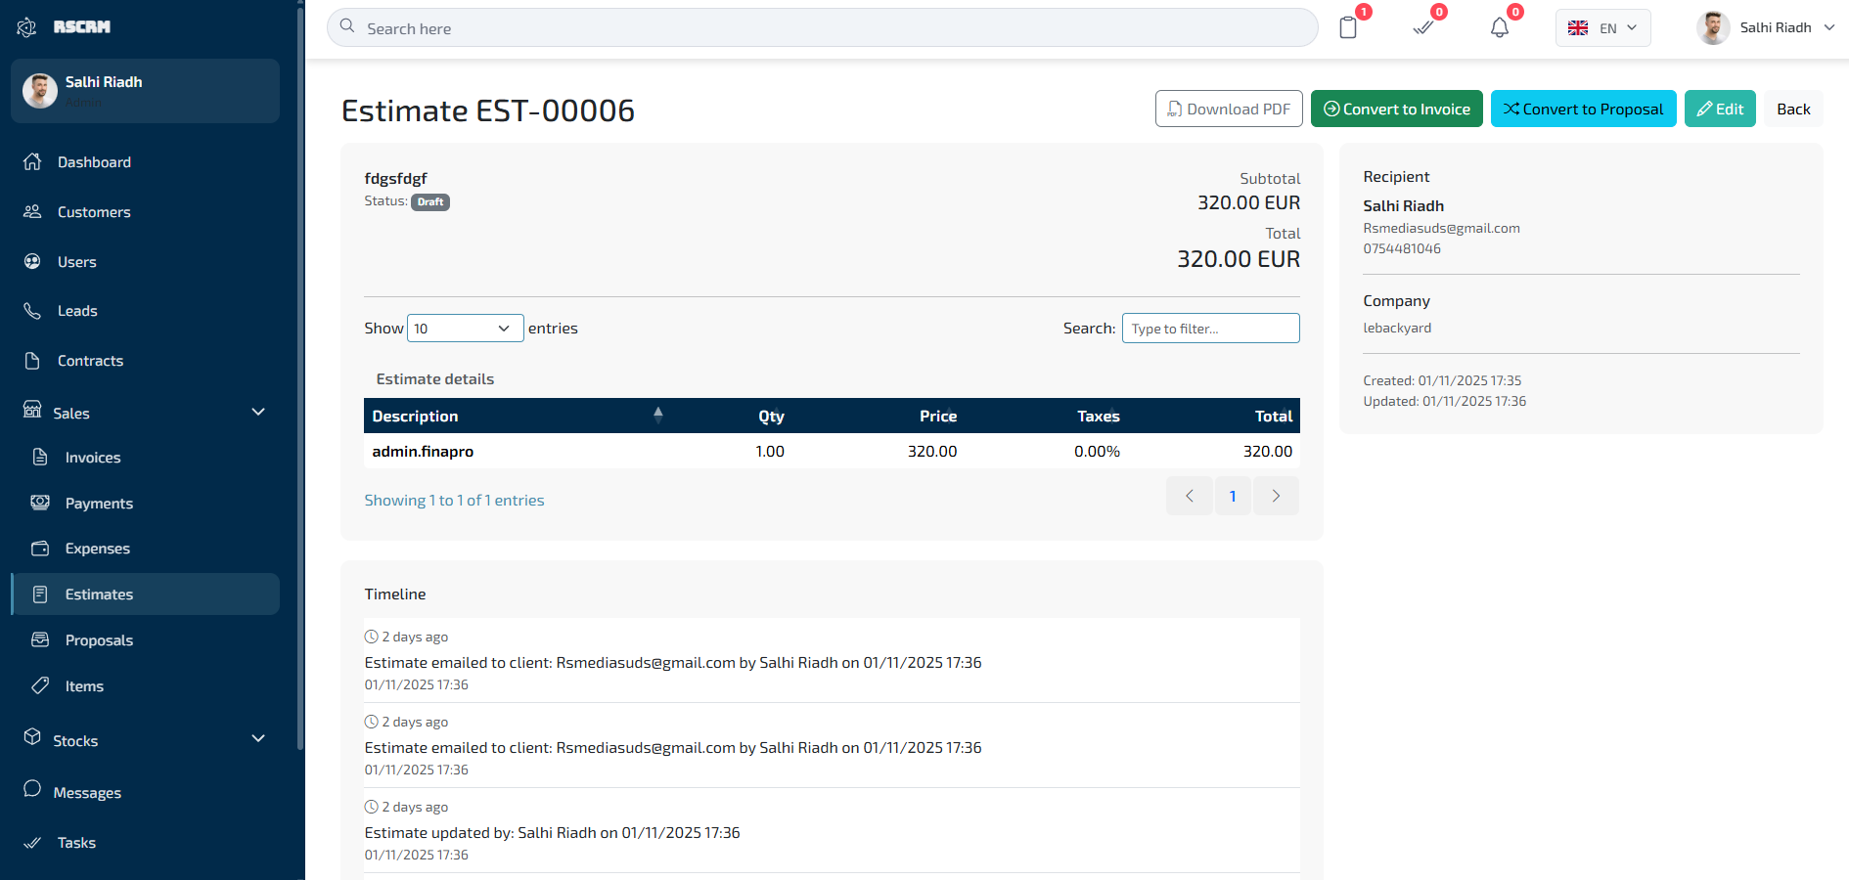Click the RSCRM logo icon
The height and width of the screenshot is (880, 1849).
27,27
